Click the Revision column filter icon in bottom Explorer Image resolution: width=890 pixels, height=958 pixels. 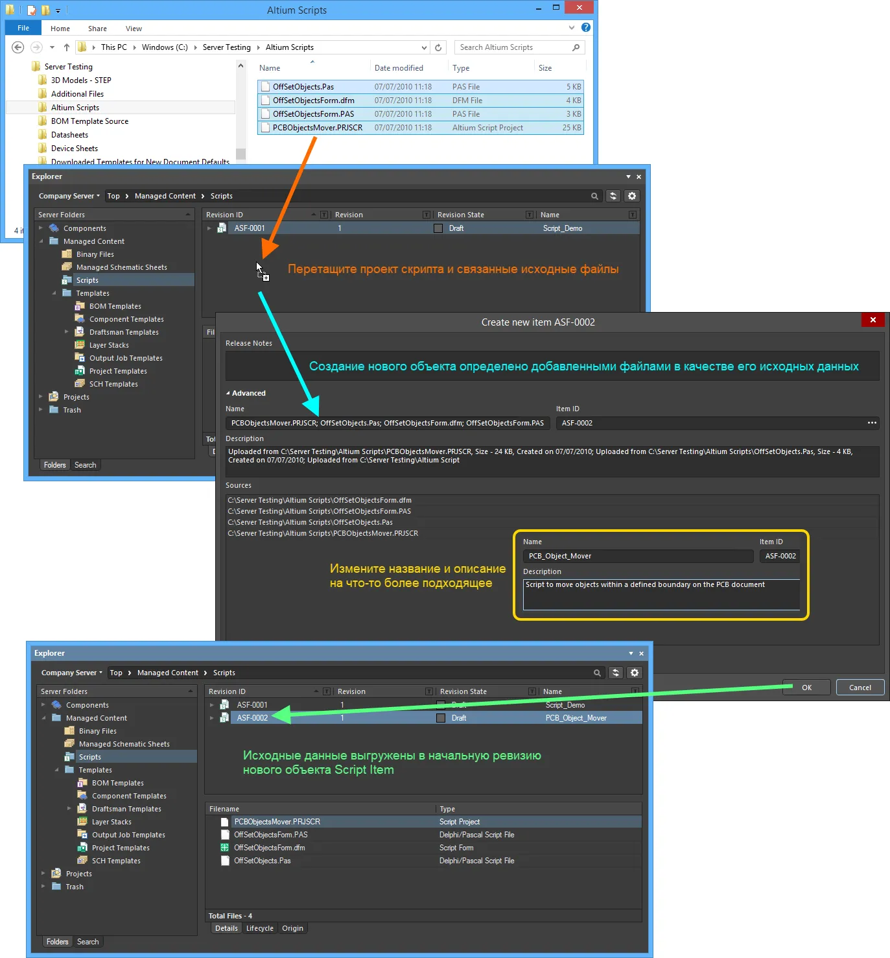tap(428, 691)
